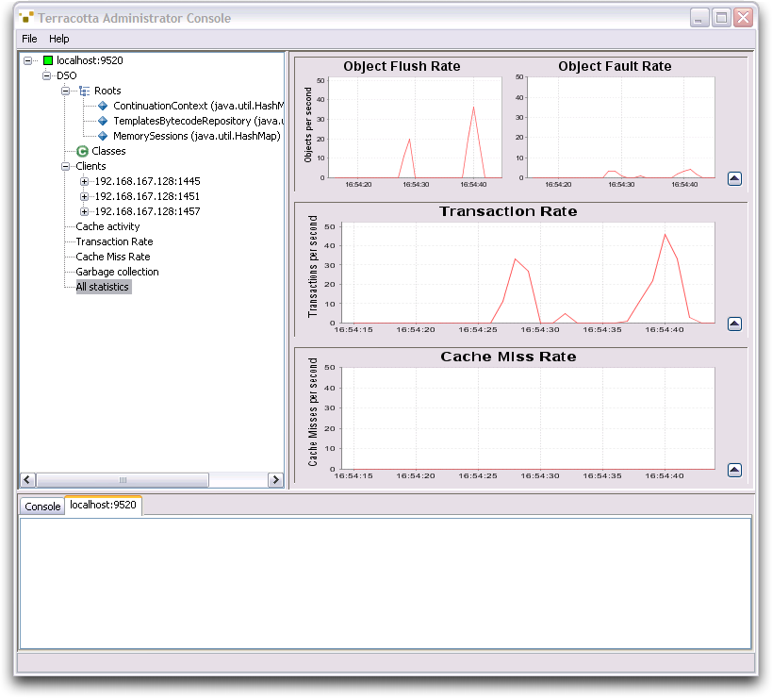The image size is (772, 698).
Task: Open the Help menu
Action: pyautogui.click(x=59, y=39)
